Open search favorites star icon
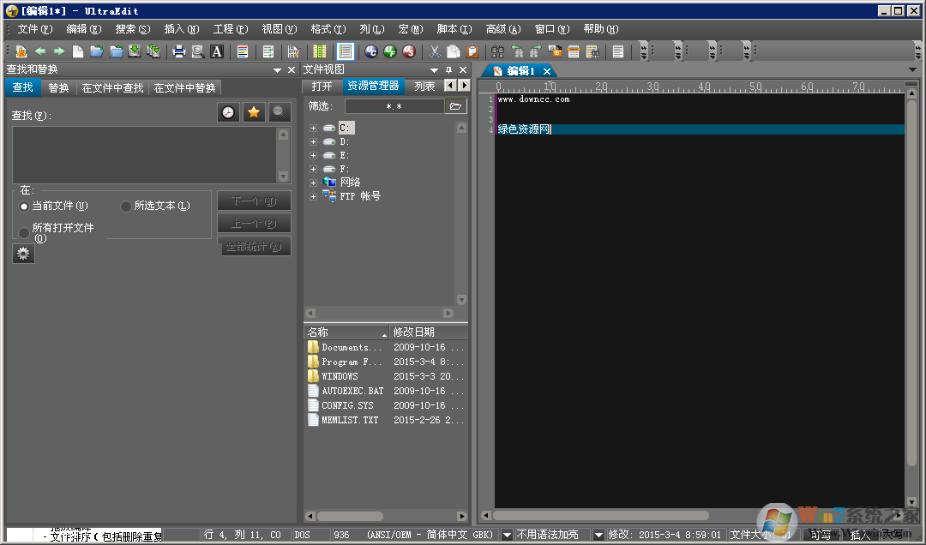The width and height of the screenshot is (926, 545). click(254, 111)
